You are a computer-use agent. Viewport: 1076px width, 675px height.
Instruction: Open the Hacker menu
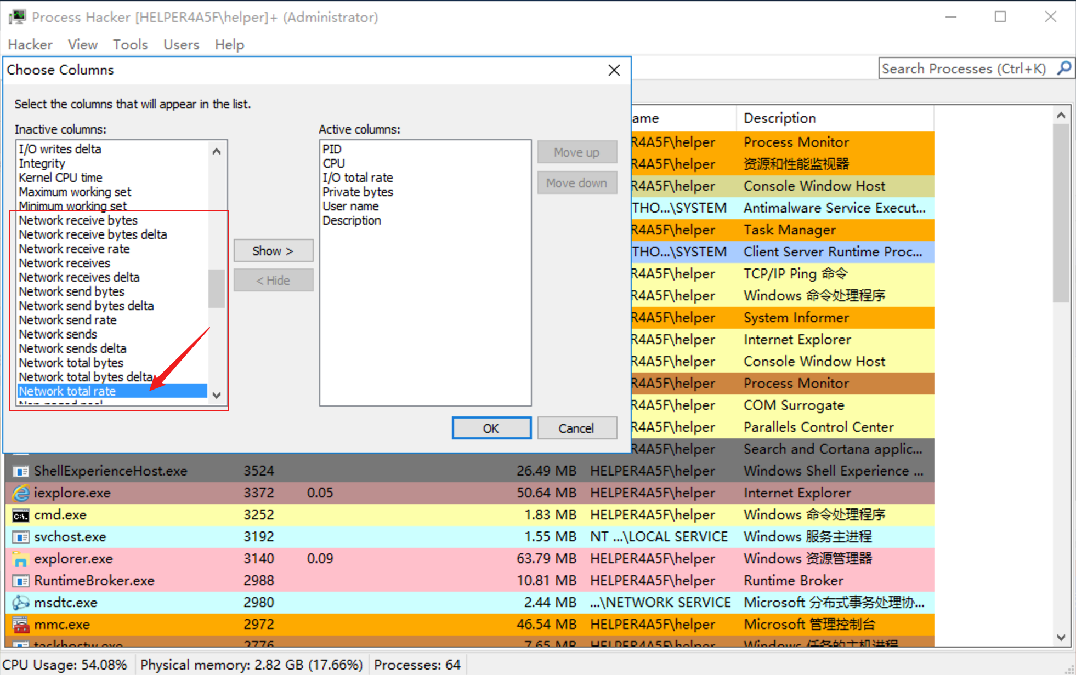[30, 44]
